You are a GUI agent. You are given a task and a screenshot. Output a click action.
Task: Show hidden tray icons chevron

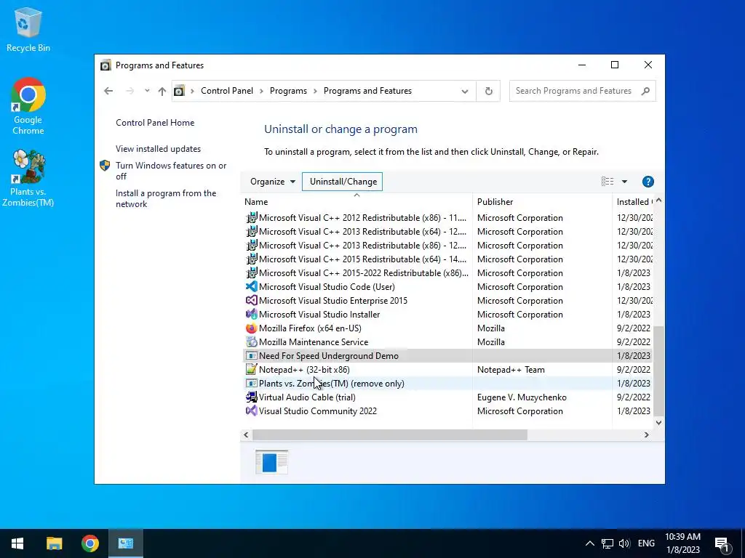tap(589, 543)
